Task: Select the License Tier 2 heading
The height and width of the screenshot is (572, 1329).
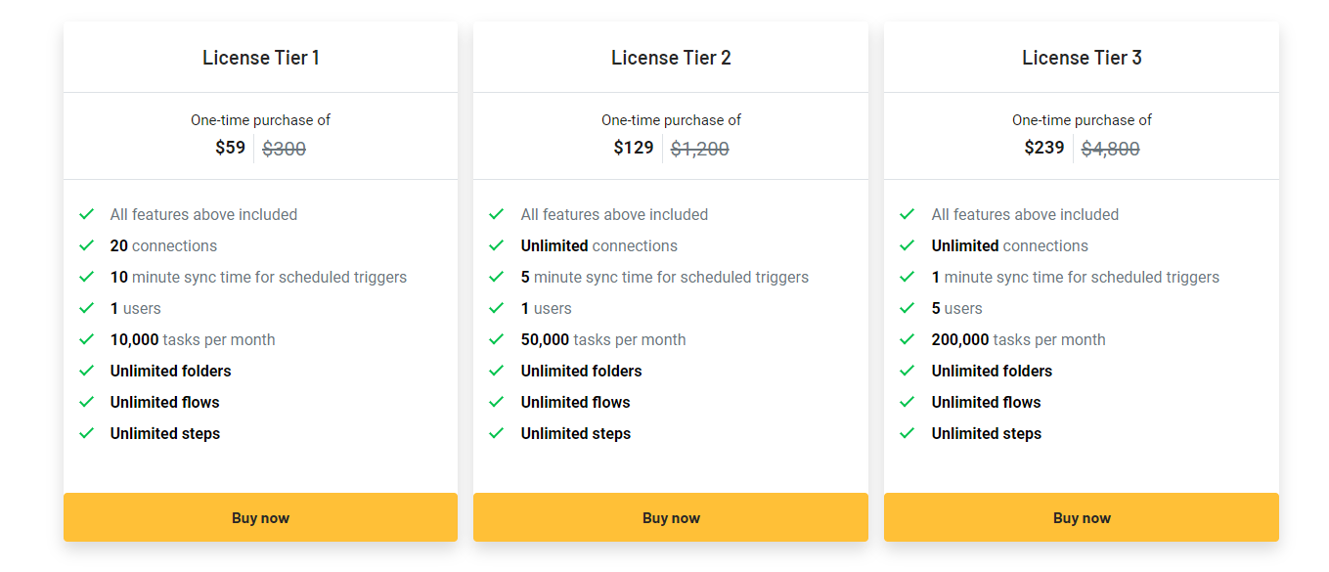Action: (x=671, y=58)
